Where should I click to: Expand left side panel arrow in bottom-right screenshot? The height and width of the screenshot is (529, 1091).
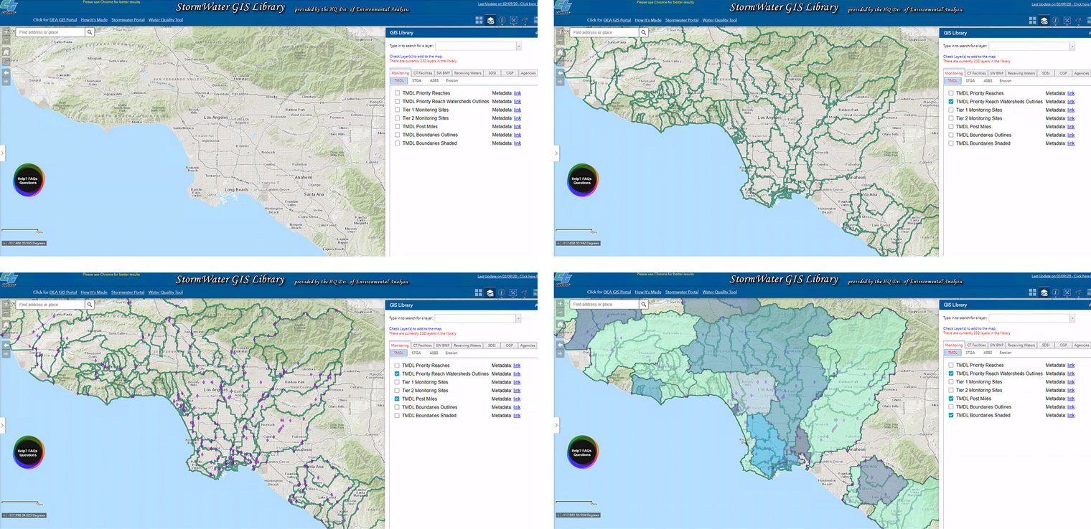556,425
